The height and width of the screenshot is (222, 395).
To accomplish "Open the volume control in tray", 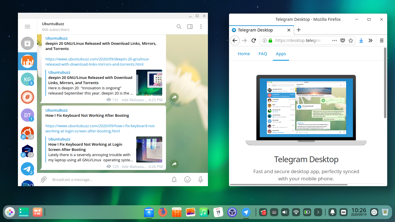I will (x=285, y=212).
